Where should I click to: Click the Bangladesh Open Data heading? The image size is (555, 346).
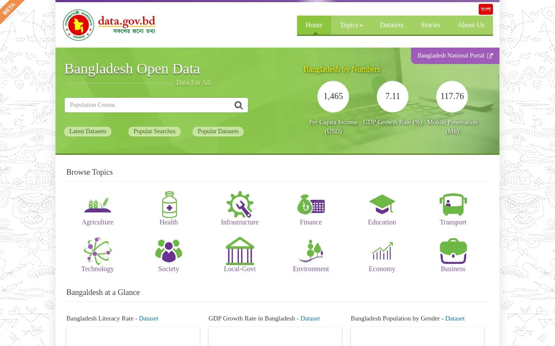pyautogui.click(x=132, y=69)
